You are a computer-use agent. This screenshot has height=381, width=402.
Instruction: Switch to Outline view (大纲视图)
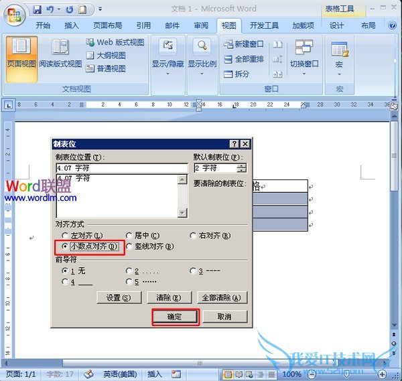tap(106, 56)
